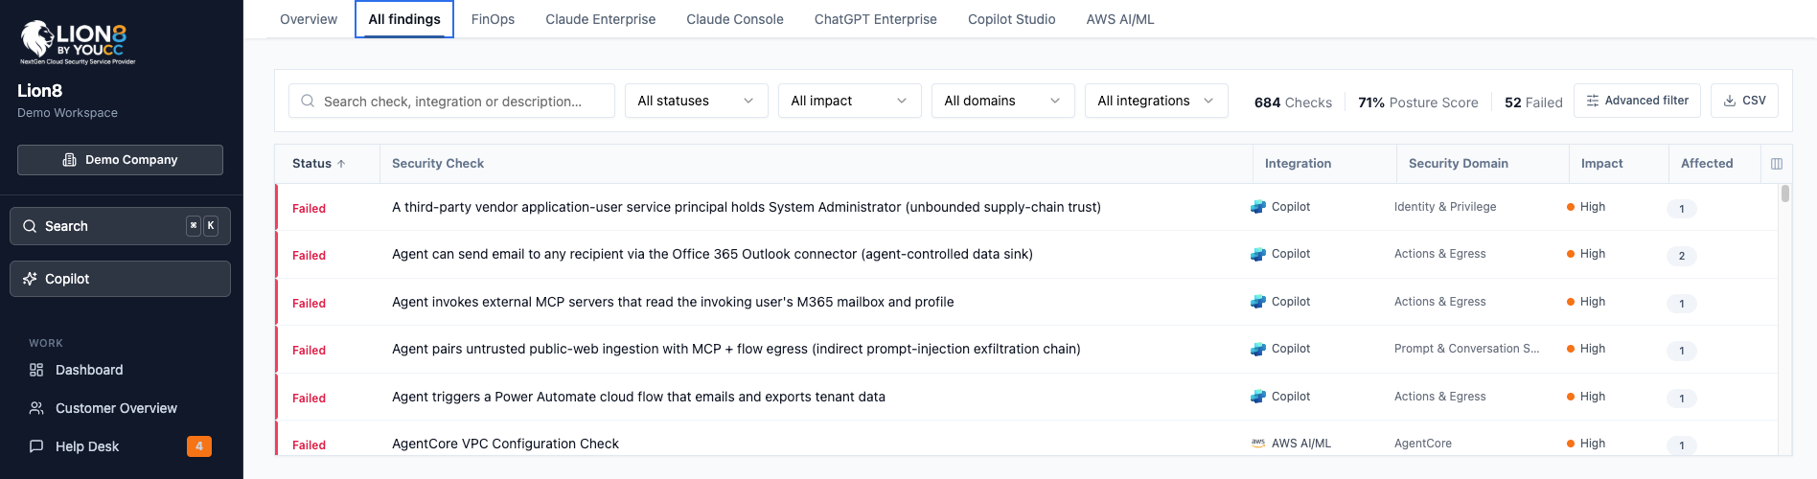Viewport: 1817px width, 479px height.
Task: Click the Customer Overview people icon
Action: (x=36, y=408)
